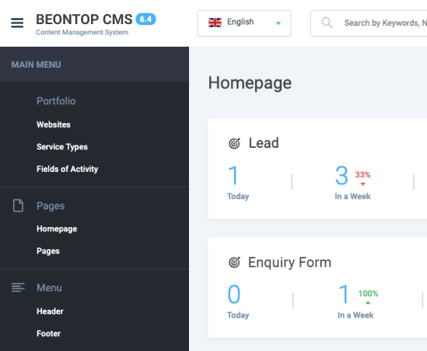
Task: Click the Pages document icon in sidebar
Action: pos(18,205)
